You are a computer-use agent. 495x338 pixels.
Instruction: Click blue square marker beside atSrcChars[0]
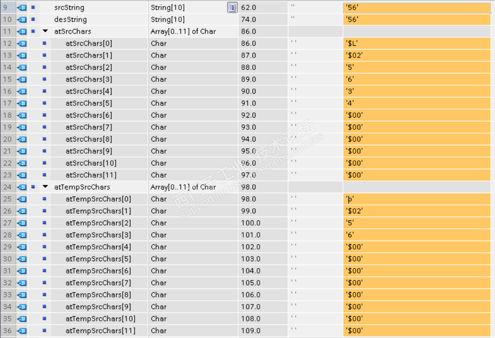tap(44, 43)
